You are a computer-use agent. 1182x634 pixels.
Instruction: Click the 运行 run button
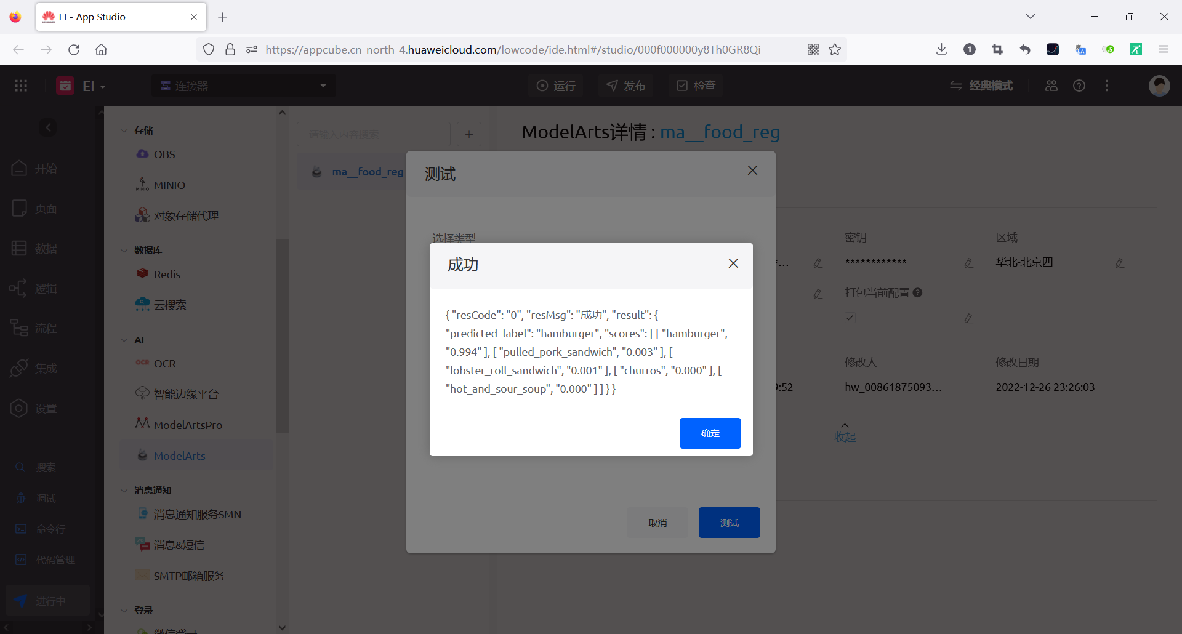[x=556, y=86]
